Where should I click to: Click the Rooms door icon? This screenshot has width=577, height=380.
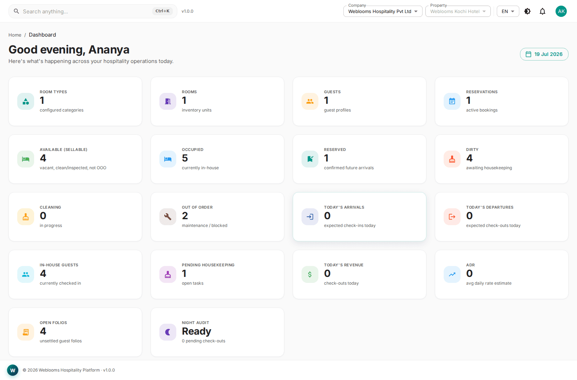(168, 101)
